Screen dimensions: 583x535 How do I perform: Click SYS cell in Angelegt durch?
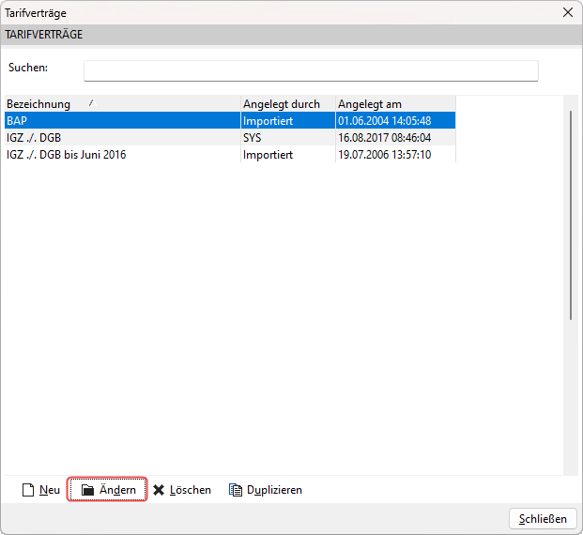click(x=288, y=138)
